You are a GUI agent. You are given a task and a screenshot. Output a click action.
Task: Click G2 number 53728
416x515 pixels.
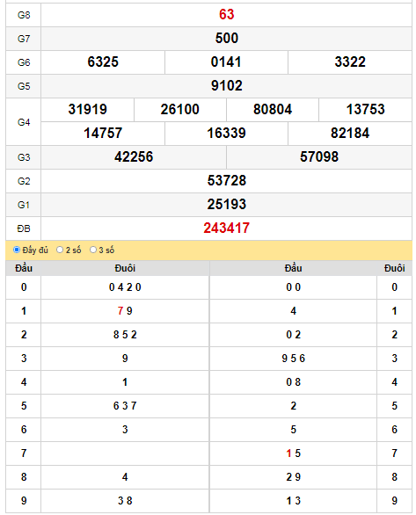[226, 181]
